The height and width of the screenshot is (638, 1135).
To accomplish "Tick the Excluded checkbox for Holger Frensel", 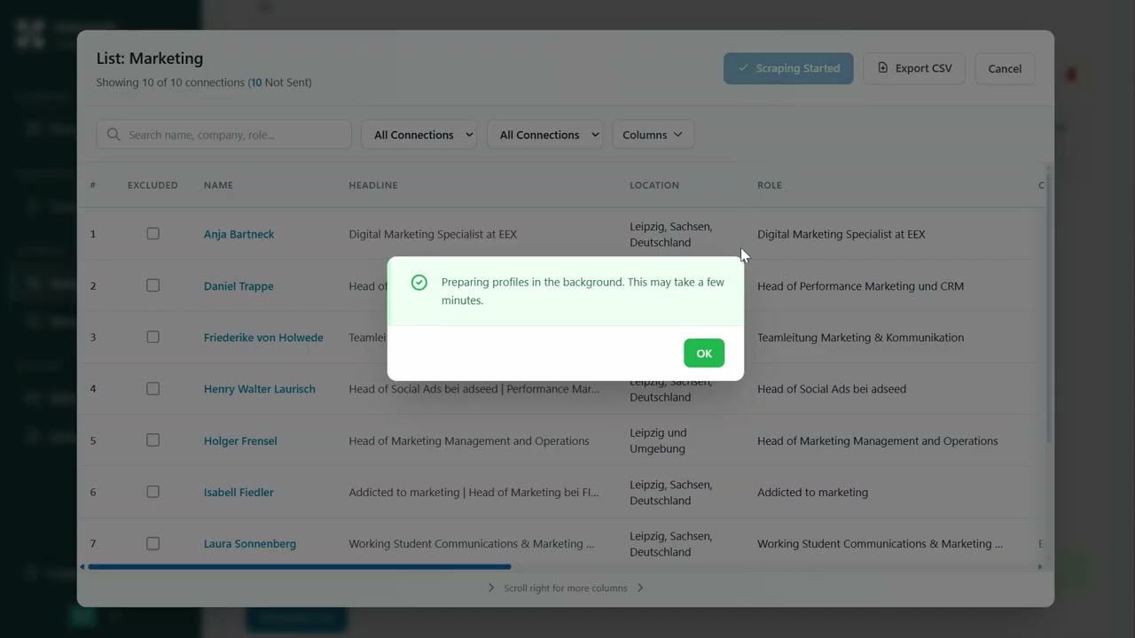I will click(x=153, y=440).
